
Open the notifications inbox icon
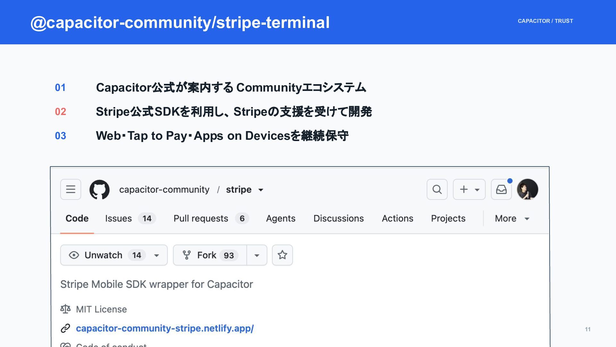click(501, 189)
